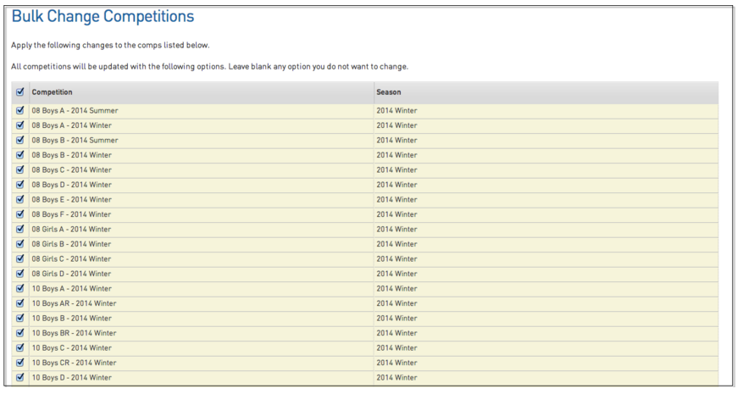
Task: Select the text 08 Girls A - 2014 Winter
Action: [71, 229]
